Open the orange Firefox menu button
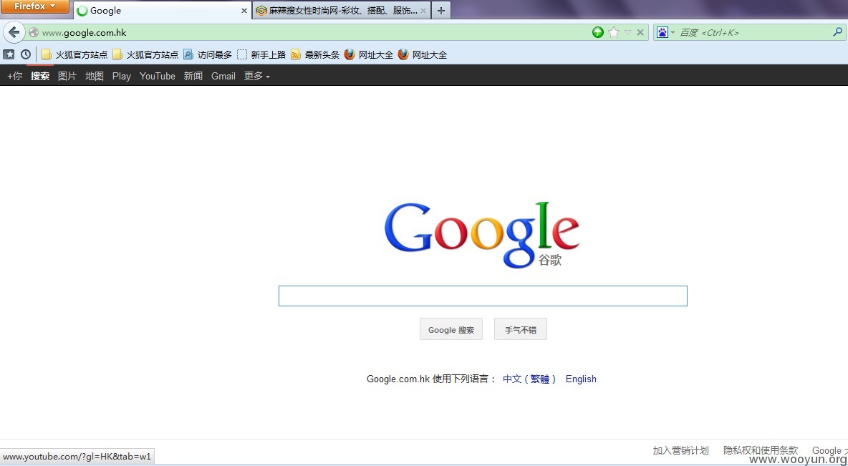848x466 pixels. pos(35,6)
